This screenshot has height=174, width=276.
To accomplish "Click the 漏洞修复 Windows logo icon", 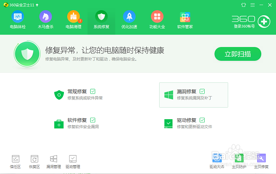I will [x=169, y=95].
